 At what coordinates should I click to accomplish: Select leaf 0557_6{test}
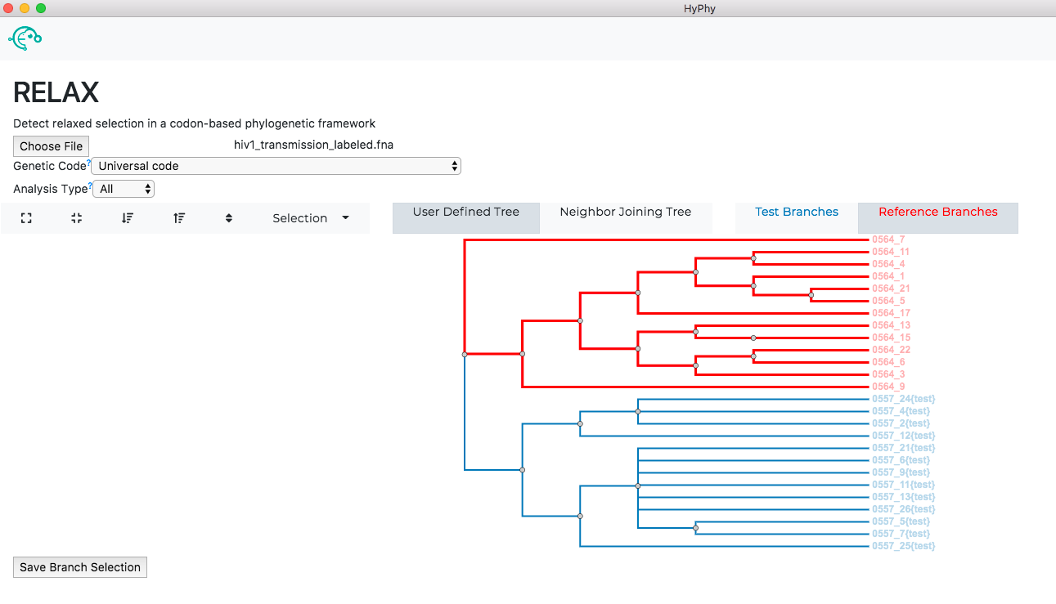pos(901,460)
